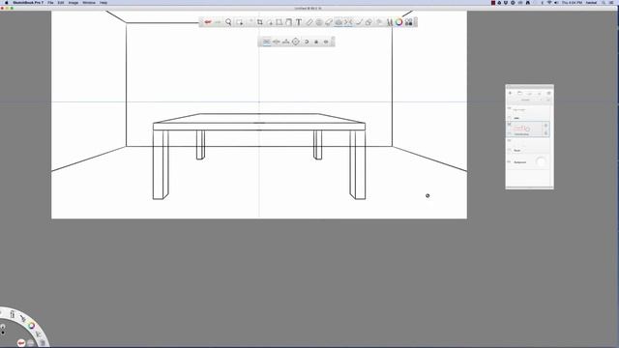Select 2-point perspective mode
This screenshot has height=348, width=619.
(277, 42)
